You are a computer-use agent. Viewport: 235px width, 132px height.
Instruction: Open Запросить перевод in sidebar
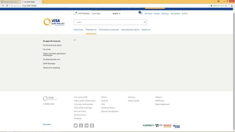[51, 67]
